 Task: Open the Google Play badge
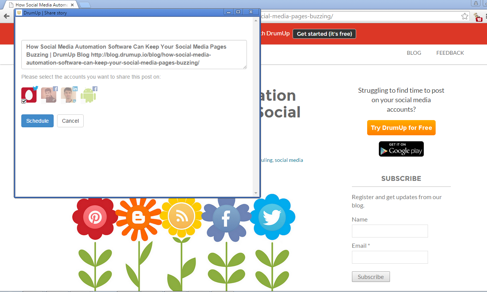coord(401,149)
